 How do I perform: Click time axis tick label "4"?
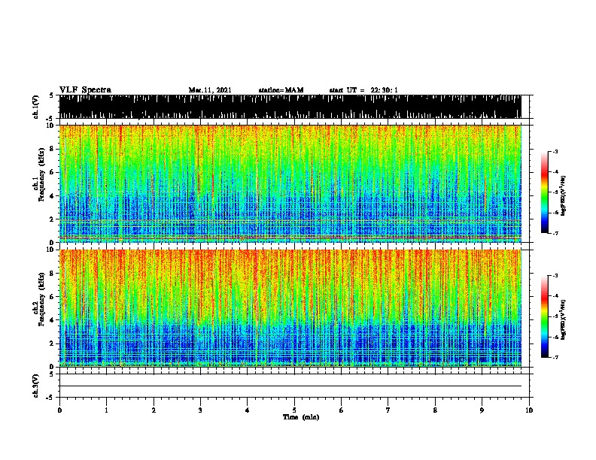coord(248,410)
